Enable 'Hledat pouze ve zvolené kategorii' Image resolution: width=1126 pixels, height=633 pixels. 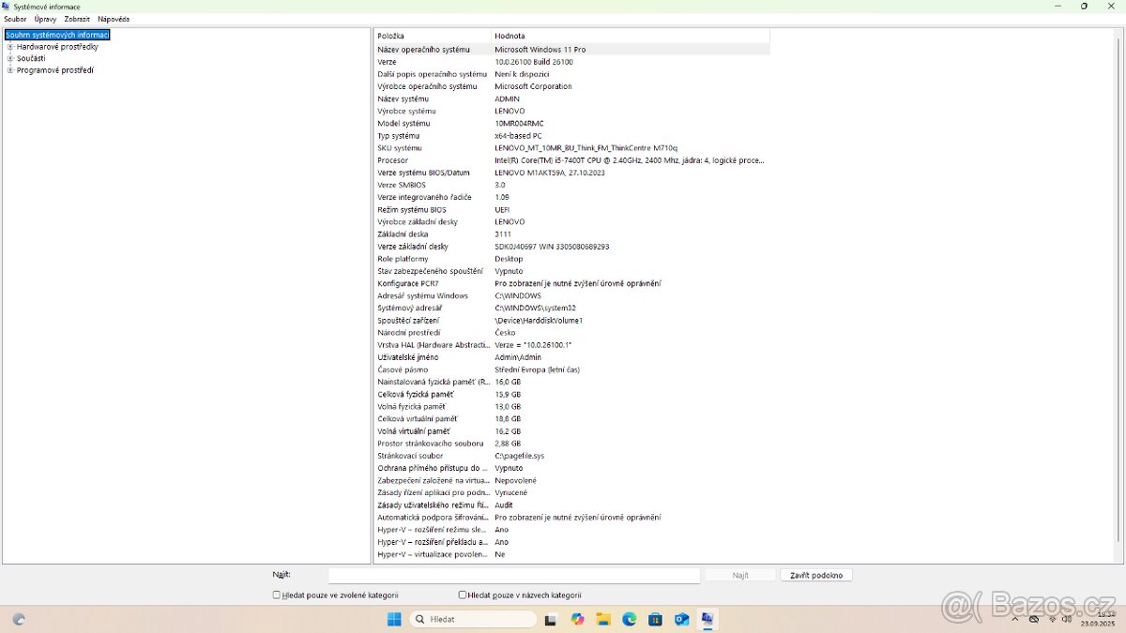click(x=277, y=595)
